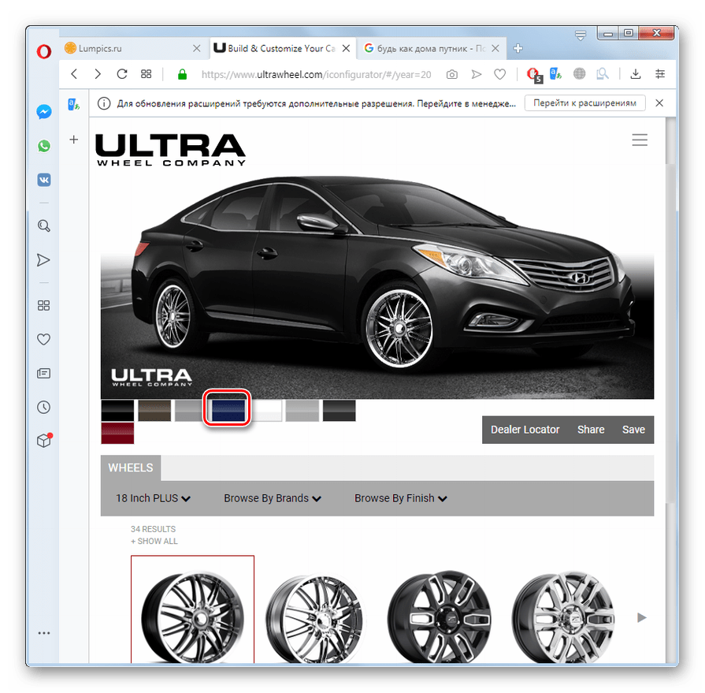
Task: Click the Dealer Locator button
Action: point(525,430)
